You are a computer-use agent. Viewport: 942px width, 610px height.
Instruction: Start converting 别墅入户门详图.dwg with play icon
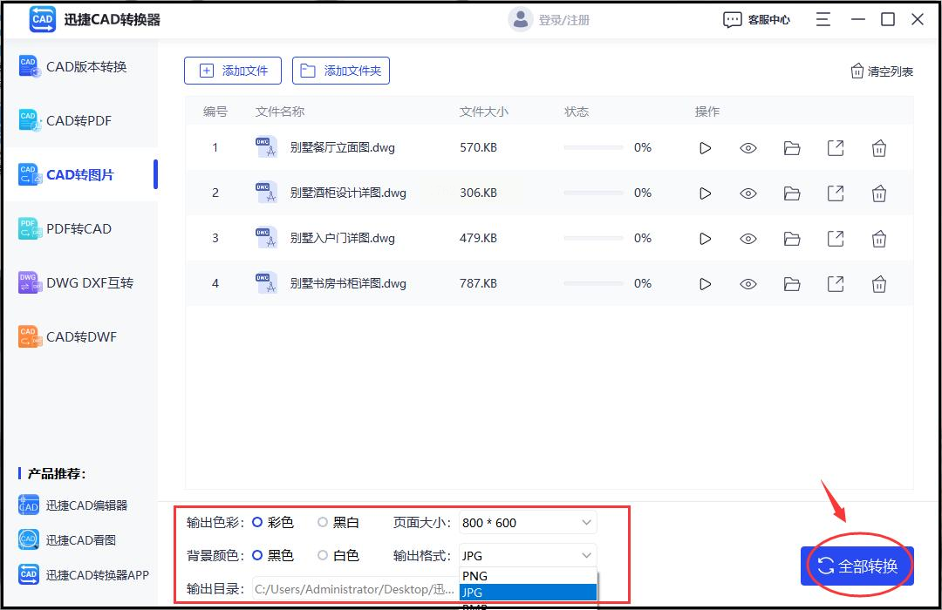706,239
